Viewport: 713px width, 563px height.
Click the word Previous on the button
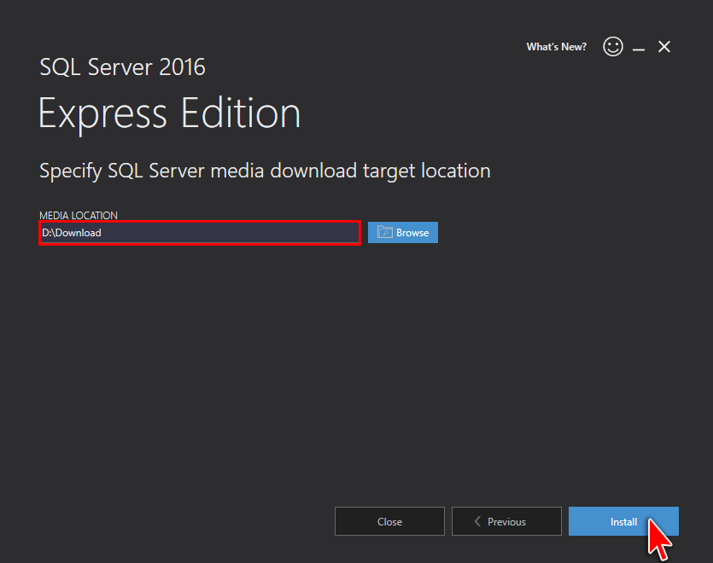tap(506, 522)
